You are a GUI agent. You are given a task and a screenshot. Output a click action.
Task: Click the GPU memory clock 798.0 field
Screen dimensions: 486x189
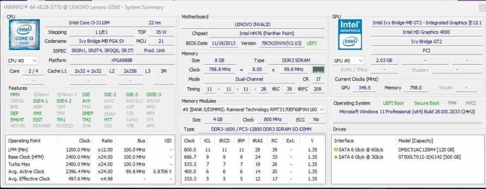click(x=416, y=87)
